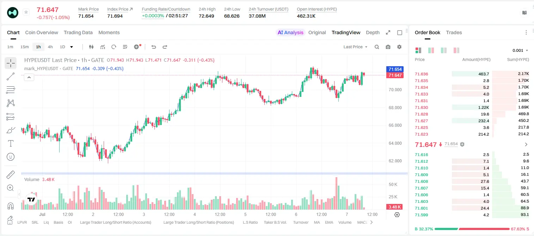This screenshot has height=236, width=534.
Task: Click the buy/sell ratio bar
Action: tap(472, 229)
